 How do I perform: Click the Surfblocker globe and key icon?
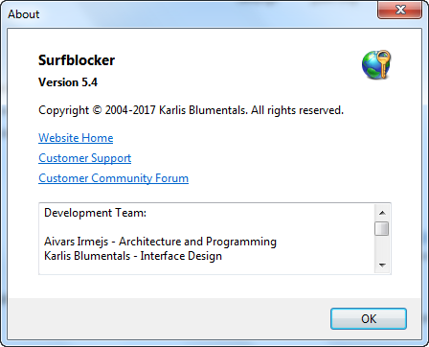[x=376, y=64]
